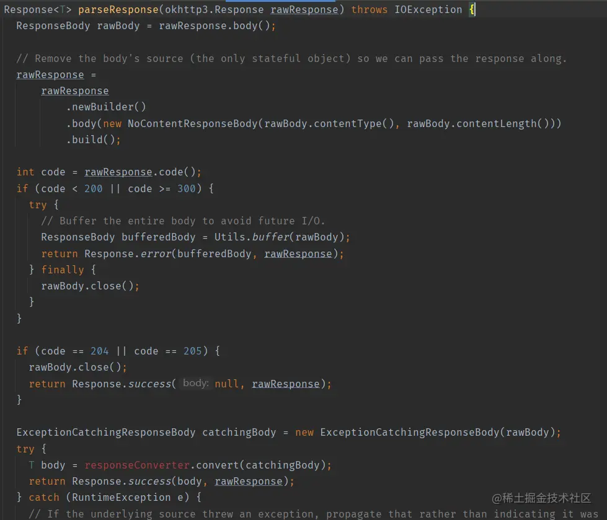Click the rawBody.contentType() call
Viewport: 607px width, 520px height.
click(329, 123)
